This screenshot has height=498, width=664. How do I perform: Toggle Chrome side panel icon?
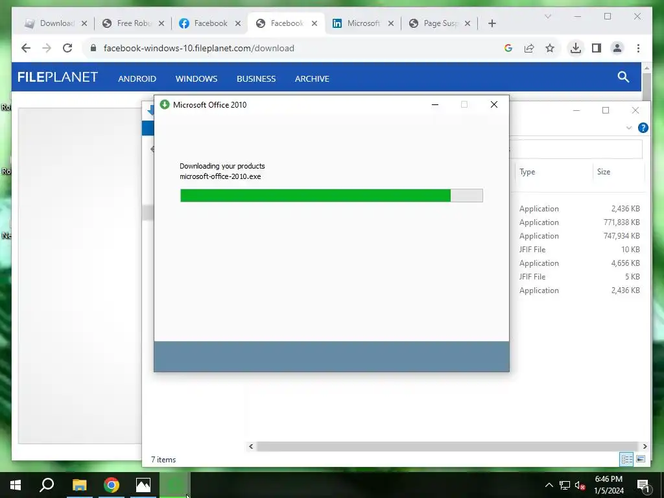[x=597, y=48]
